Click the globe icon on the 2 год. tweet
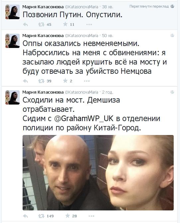 172,92
